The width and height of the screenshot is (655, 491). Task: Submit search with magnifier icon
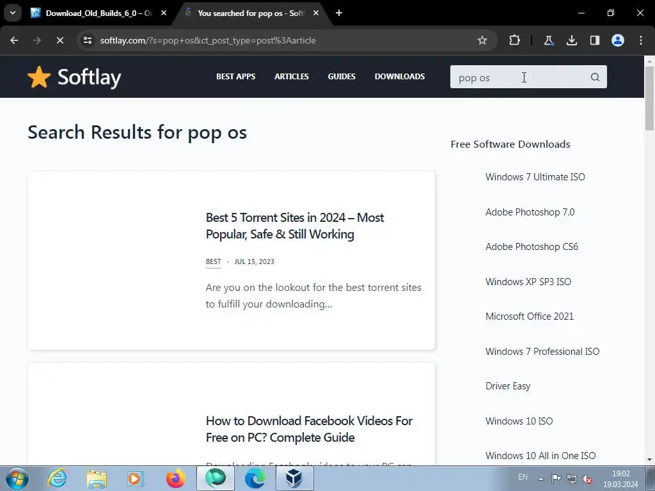pyautogui.click(x=595, y=77)
